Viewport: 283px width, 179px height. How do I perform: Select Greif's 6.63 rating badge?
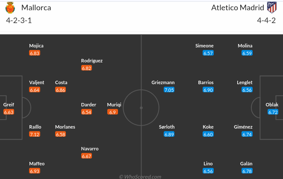tap(9, 112)
